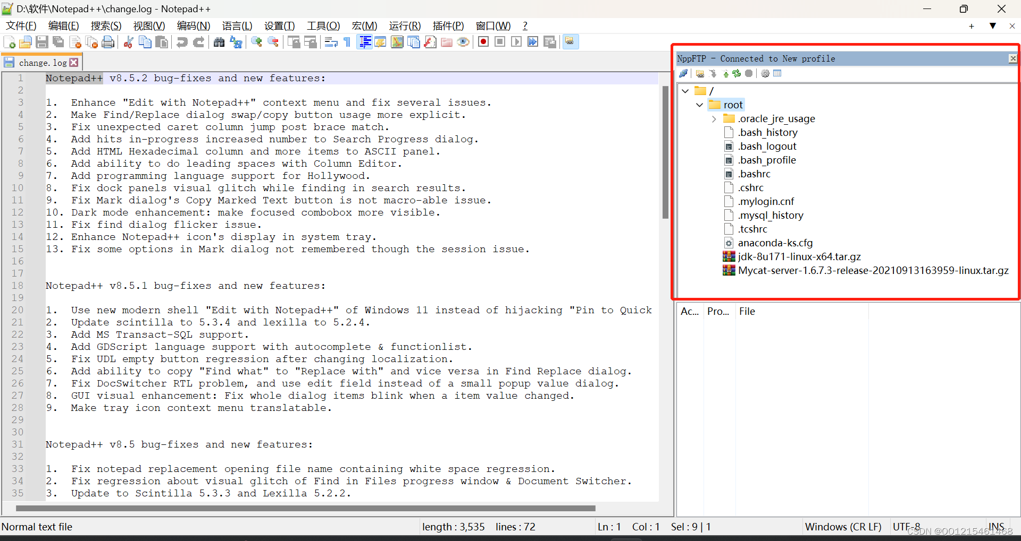Click NppFTP show messages window icon

coord(777,73)
